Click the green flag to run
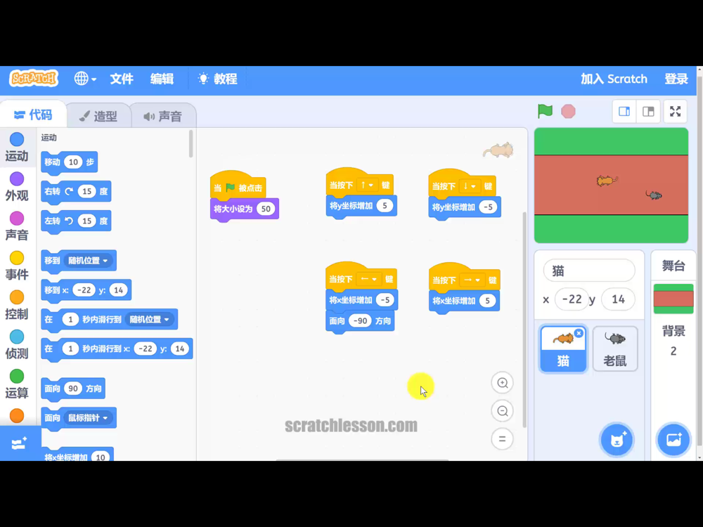The image size is (703, 527). pos(545,111)
